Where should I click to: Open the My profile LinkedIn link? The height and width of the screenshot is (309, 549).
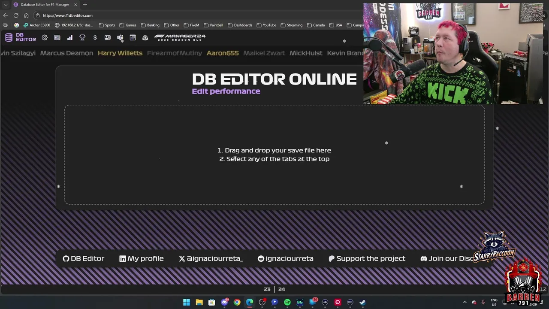141,258
